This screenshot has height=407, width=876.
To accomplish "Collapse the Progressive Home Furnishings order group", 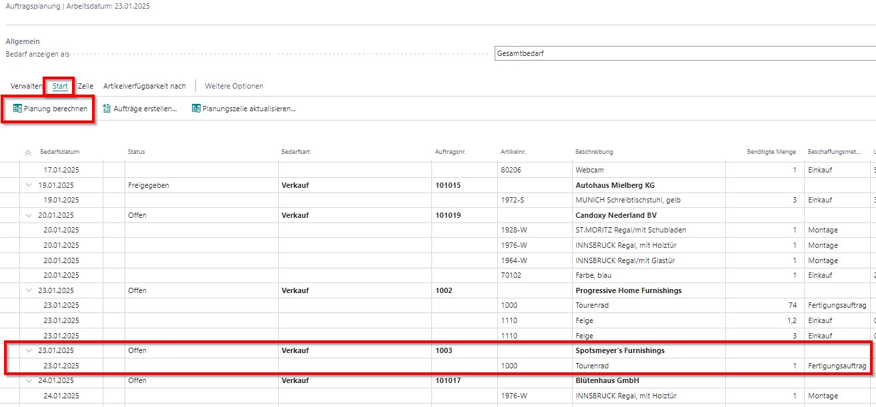I will [x=28, y=290].
